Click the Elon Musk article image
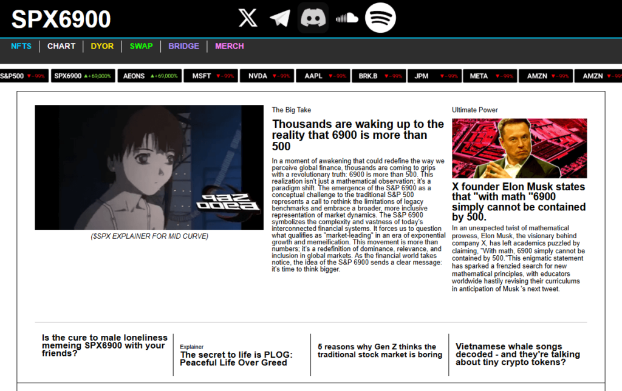 (519, 149)
